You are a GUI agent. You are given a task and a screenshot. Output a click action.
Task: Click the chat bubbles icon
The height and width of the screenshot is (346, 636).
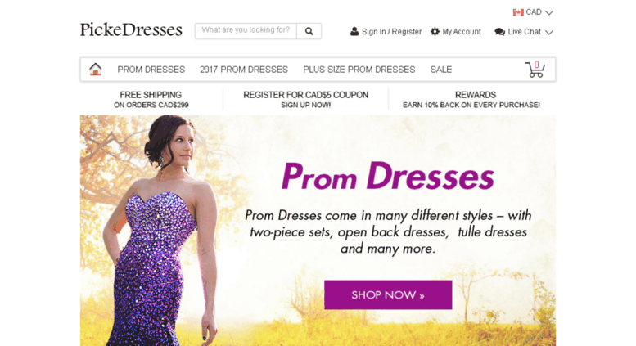click(x=499, y=32)
